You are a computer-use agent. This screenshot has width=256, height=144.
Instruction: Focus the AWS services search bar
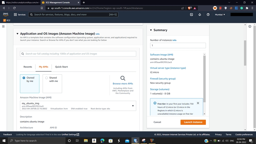pyautogui.click(x=73, y=14)
